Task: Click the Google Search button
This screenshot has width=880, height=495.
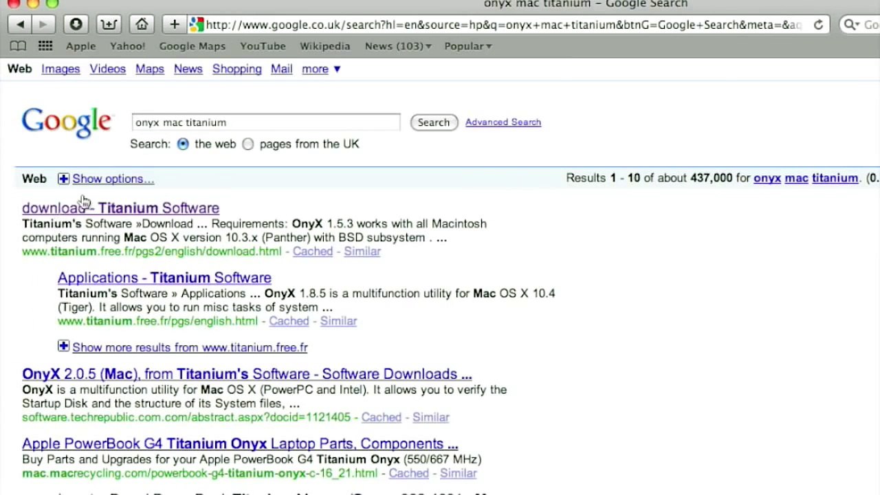Action: [434, 122]
